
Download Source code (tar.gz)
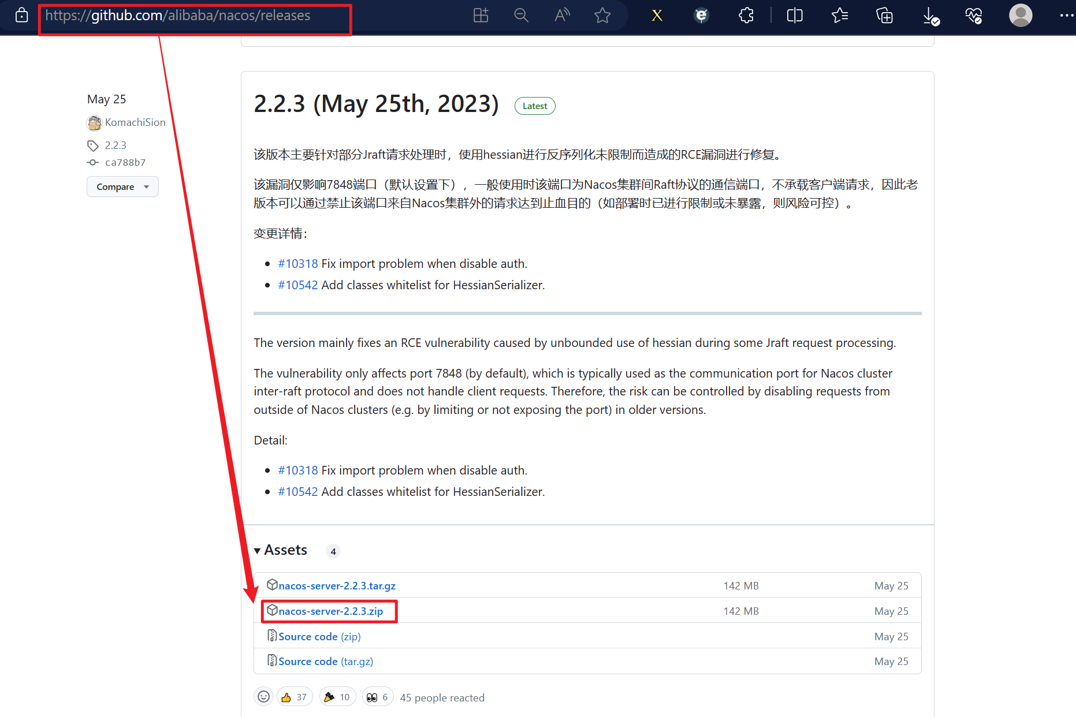tap(326, 662)
